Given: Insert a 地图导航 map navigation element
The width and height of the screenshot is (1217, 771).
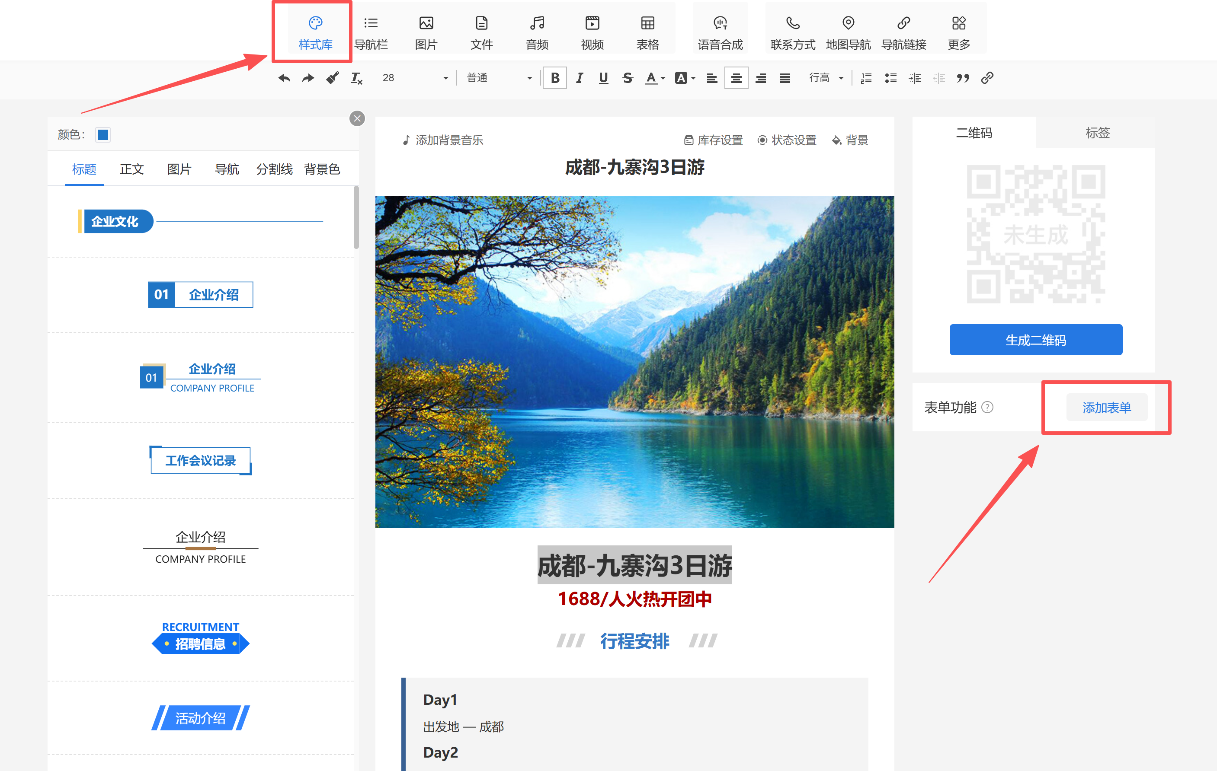Looking at the screenshot, I should coord(848,32).
